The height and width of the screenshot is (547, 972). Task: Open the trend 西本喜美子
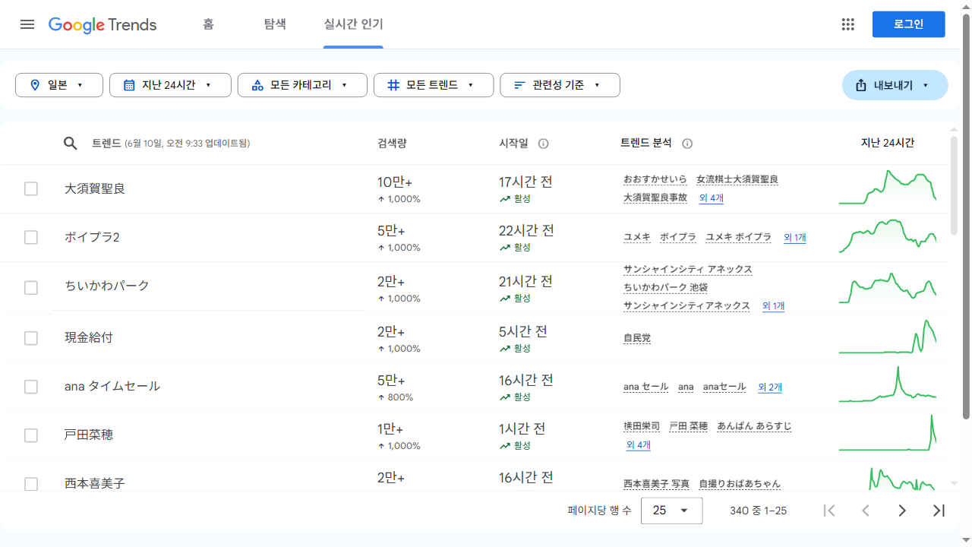pos(95,483)
